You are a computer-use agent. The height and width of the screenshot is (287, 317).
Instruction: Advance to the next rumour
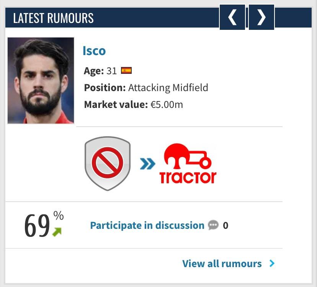261,17
